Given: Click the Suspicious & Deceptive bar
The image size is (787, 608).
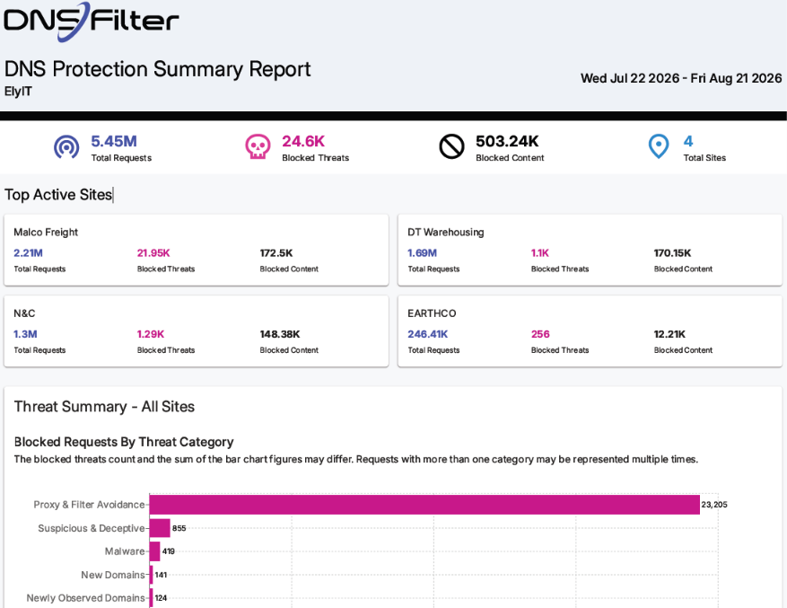Looking at the screenshot, I should pyautogui.click(x=160, y=528).
